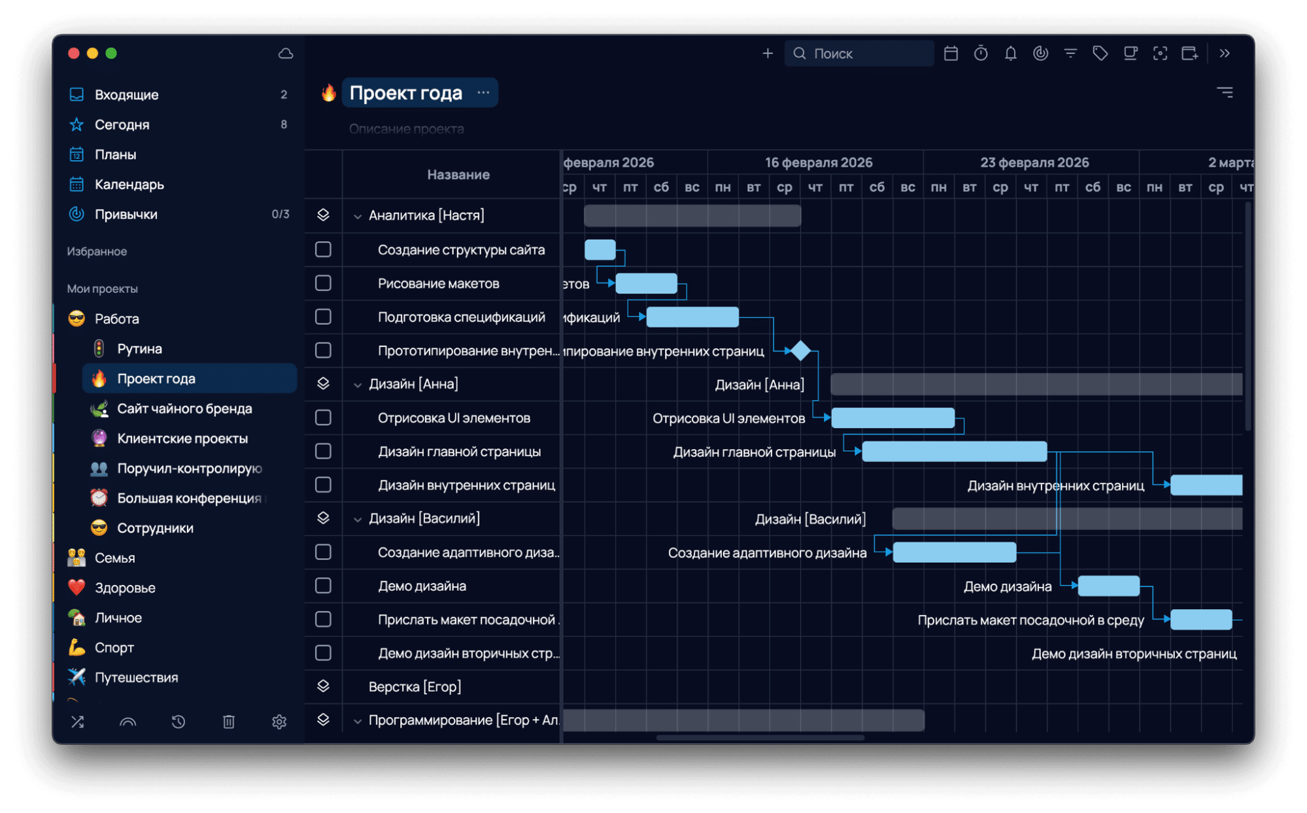The height and width of the screenshot is (813, 1307).
Task: Open the timer icon in the toolbar
Action: 981,54
